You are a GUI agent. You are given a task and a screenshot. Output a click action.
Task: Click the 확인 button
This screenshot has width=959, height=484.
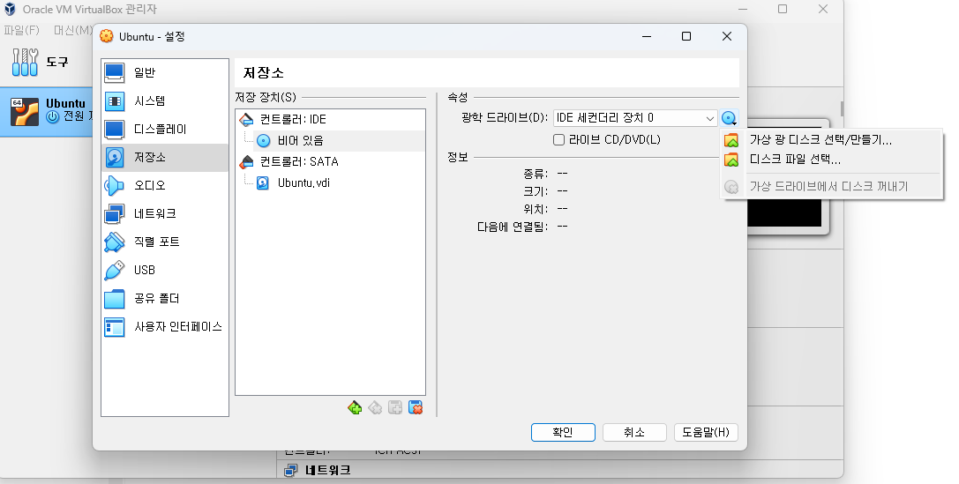point(563,432)
